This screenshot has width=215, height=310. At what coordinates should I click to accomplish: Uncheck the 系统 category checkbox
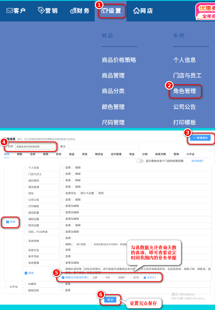point(8,222)
